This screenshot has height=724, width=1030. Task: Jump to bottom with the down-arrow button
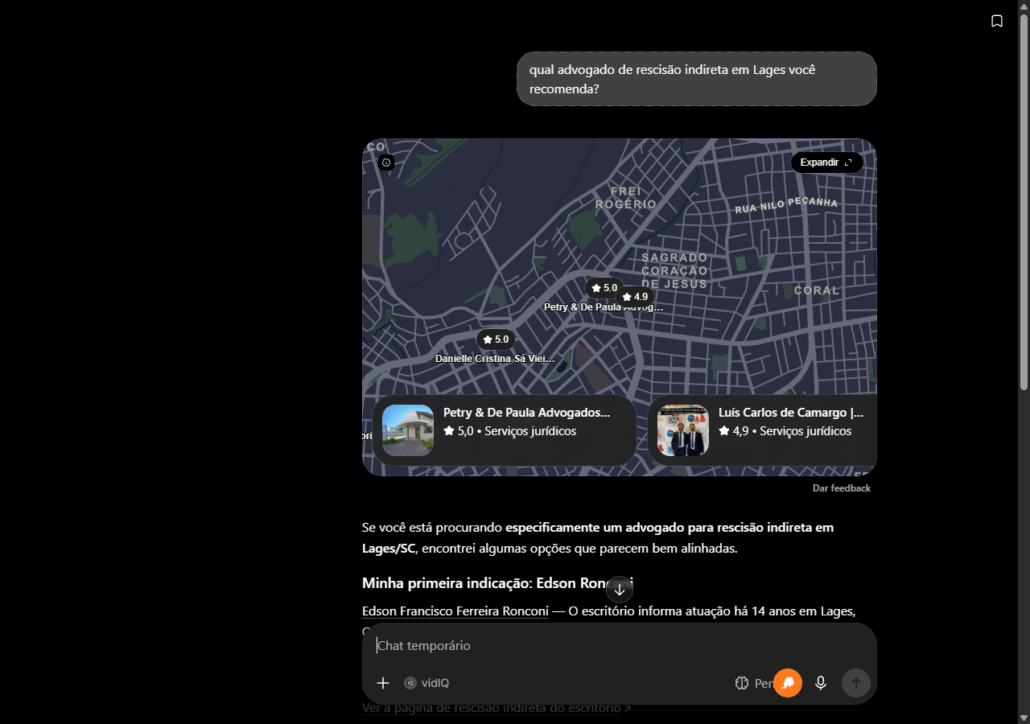tap(620, 590)
